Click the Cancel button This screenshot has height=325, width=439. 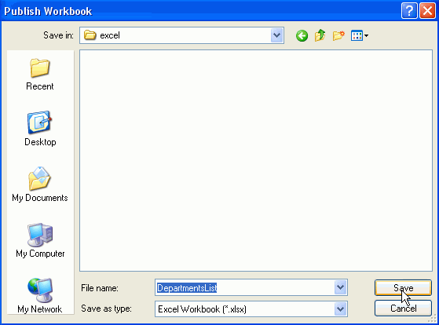(x=403, y=309)
